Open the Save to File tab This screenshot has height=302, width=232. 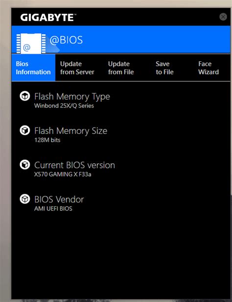tap(164, 68)
